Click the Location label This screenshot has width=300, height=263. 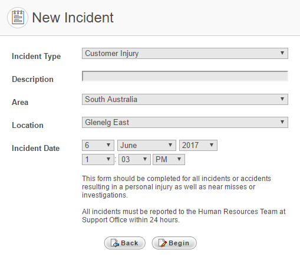click(28, 125)
